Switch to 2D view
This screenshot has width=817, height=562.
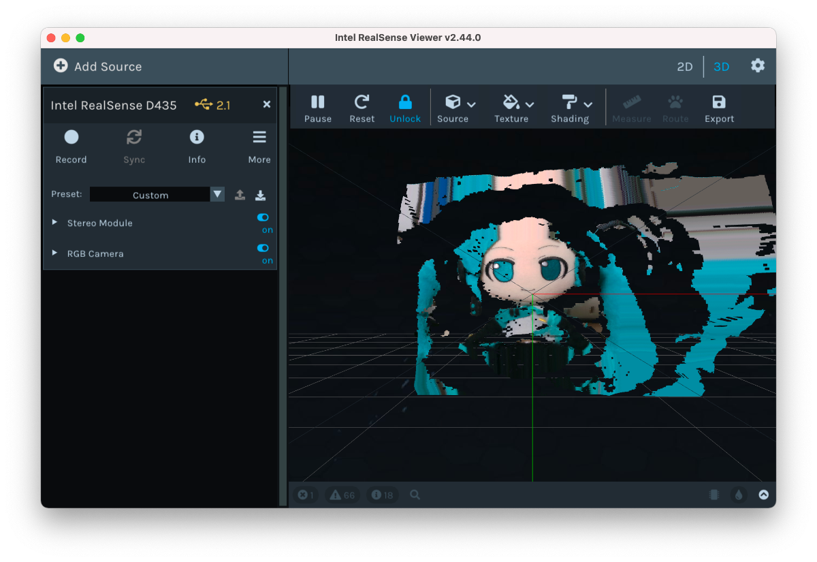pyautogui.click(x=684, y=67)
